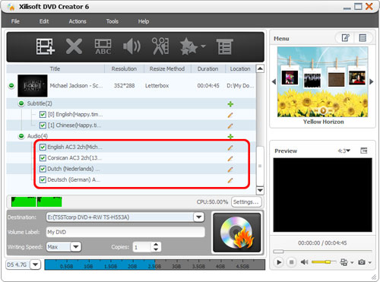Image resolution: width=380 pixels, height=282 pixels.
Task: Uncheck the Dutch (Nederlands) audio track
Action: (x=43, y=169)
